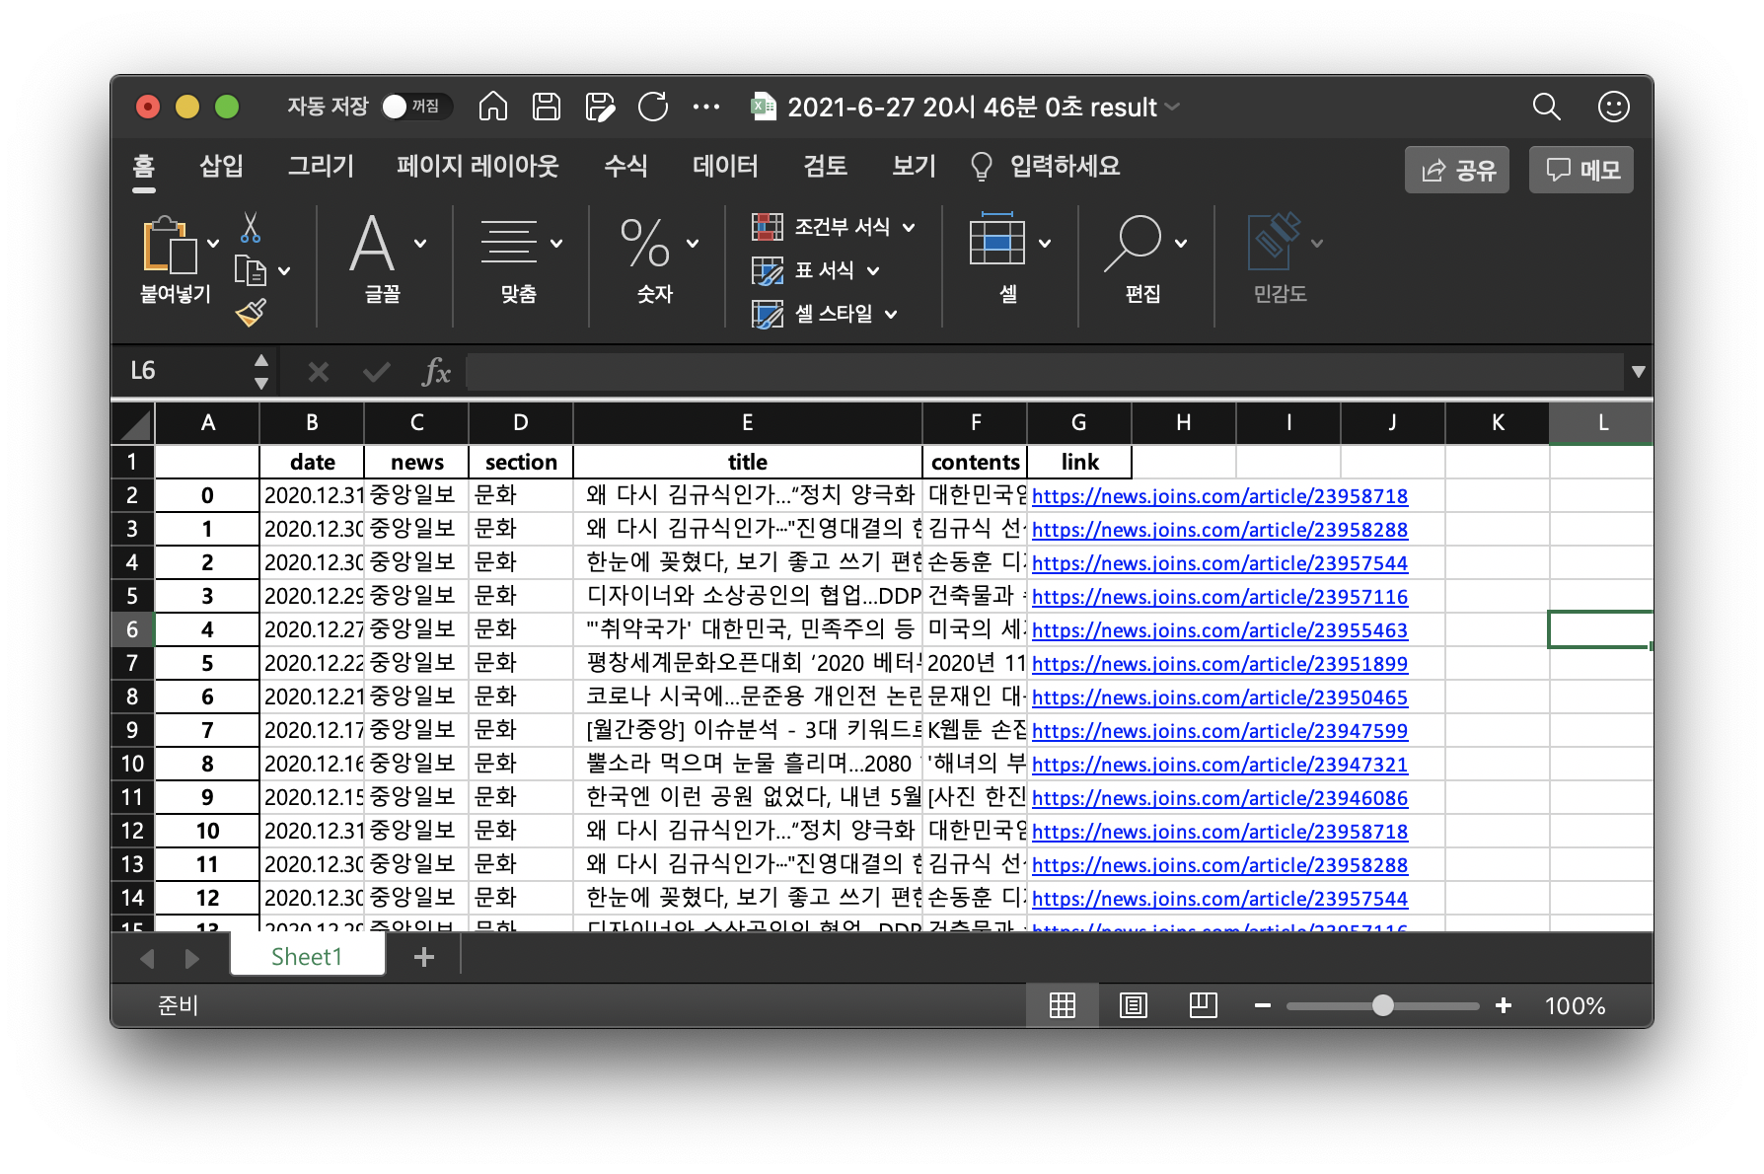
Task: Click inside the formula bar input
Action: pos(1044,372)
